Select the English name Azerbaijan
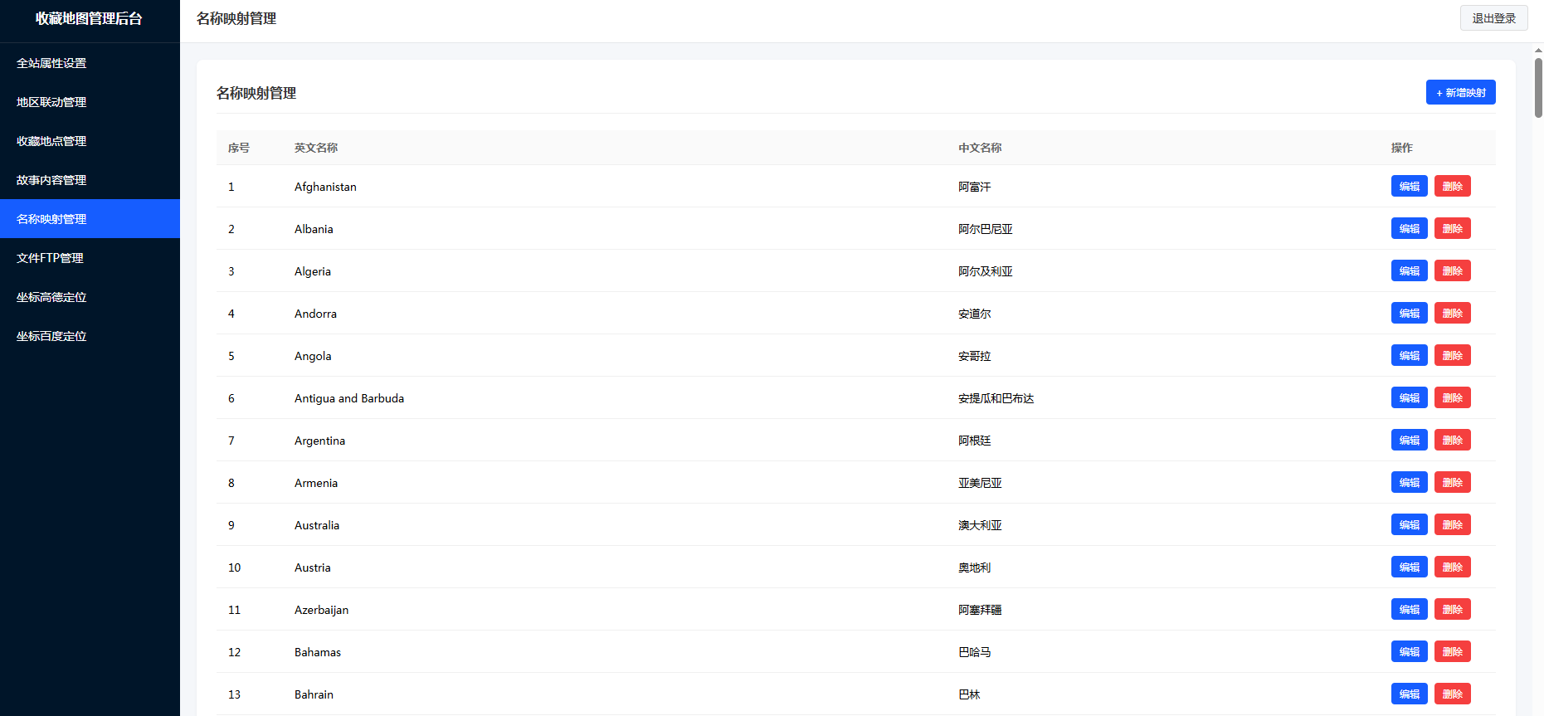The width and height of the screenshot is (1544, 716). pos(322,610)
